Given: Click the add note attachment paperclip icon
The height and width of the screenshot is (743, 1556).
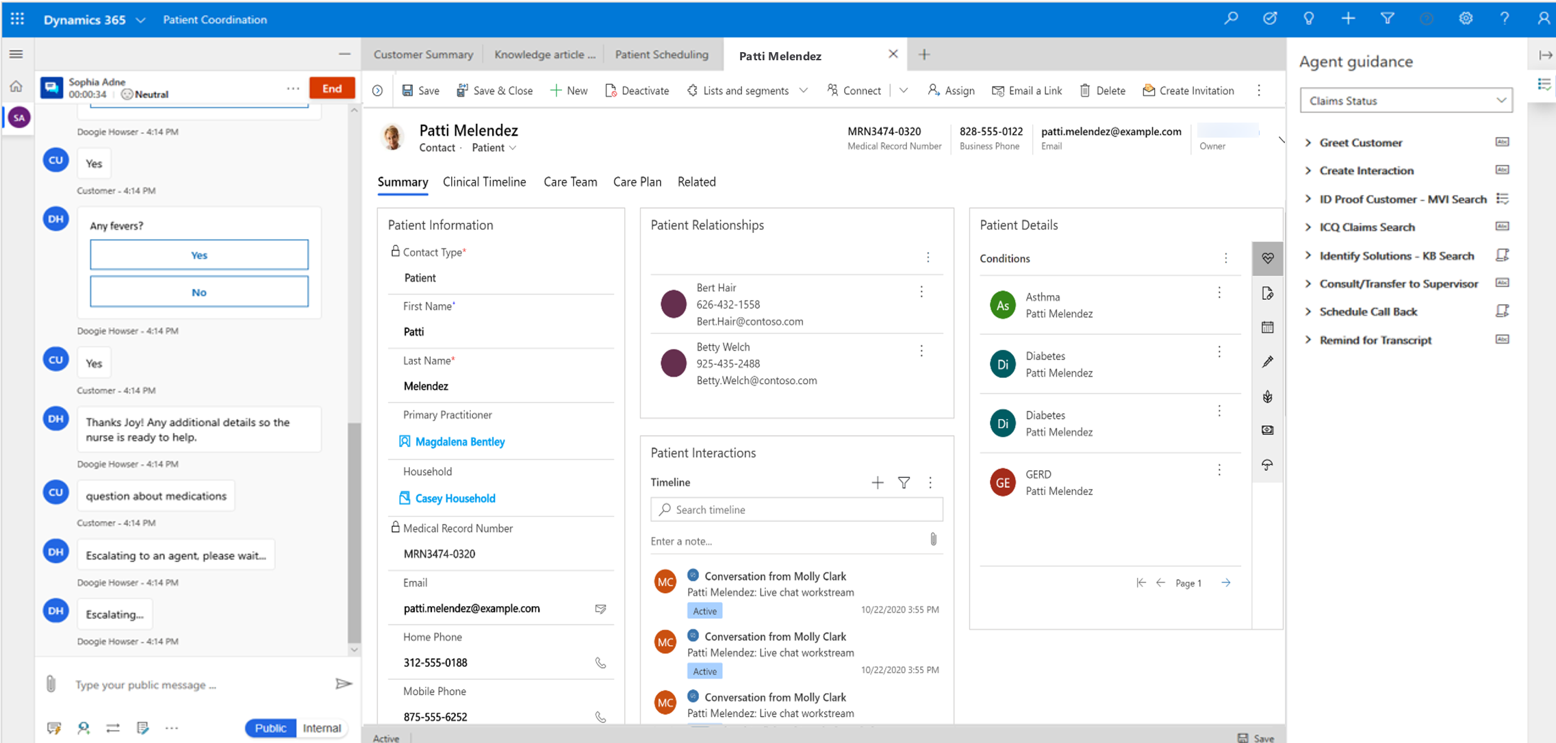Looking at the screenshot, I should [x=932, y=540].
